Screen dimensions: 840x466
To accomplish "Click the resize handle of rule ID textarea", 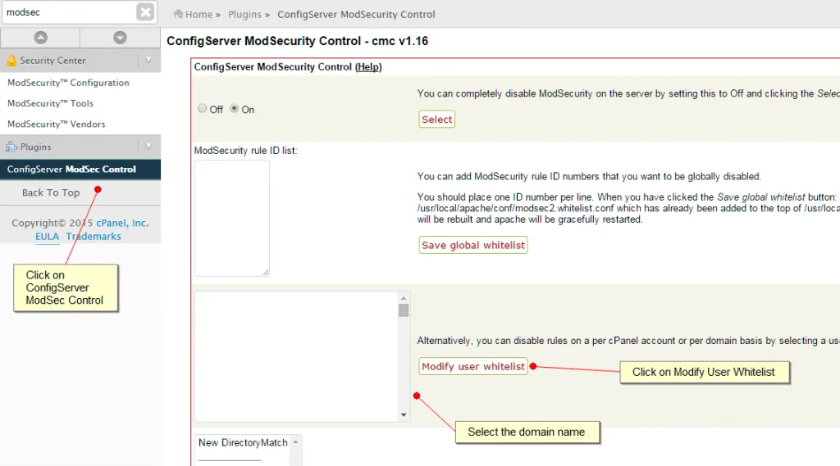I will [x=266, y=273].
